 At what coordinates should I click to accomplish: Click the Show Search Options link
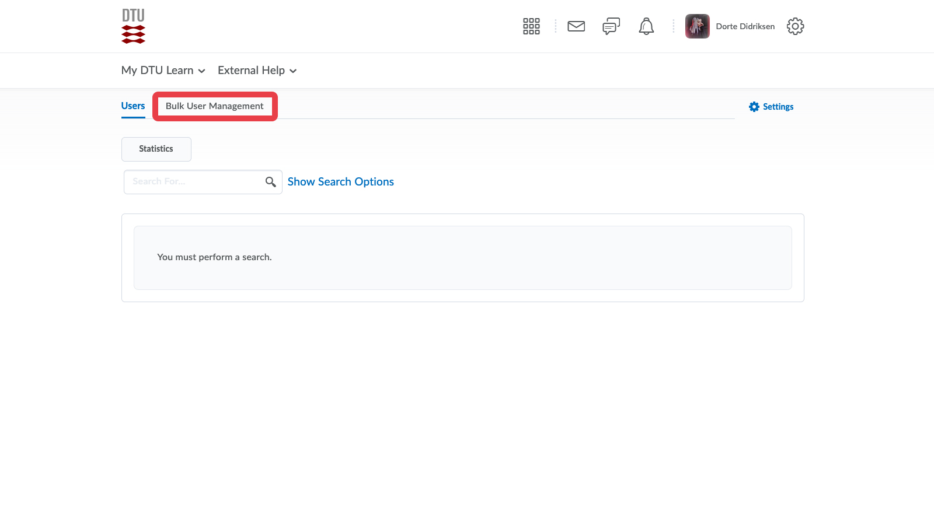pos(340,182)
